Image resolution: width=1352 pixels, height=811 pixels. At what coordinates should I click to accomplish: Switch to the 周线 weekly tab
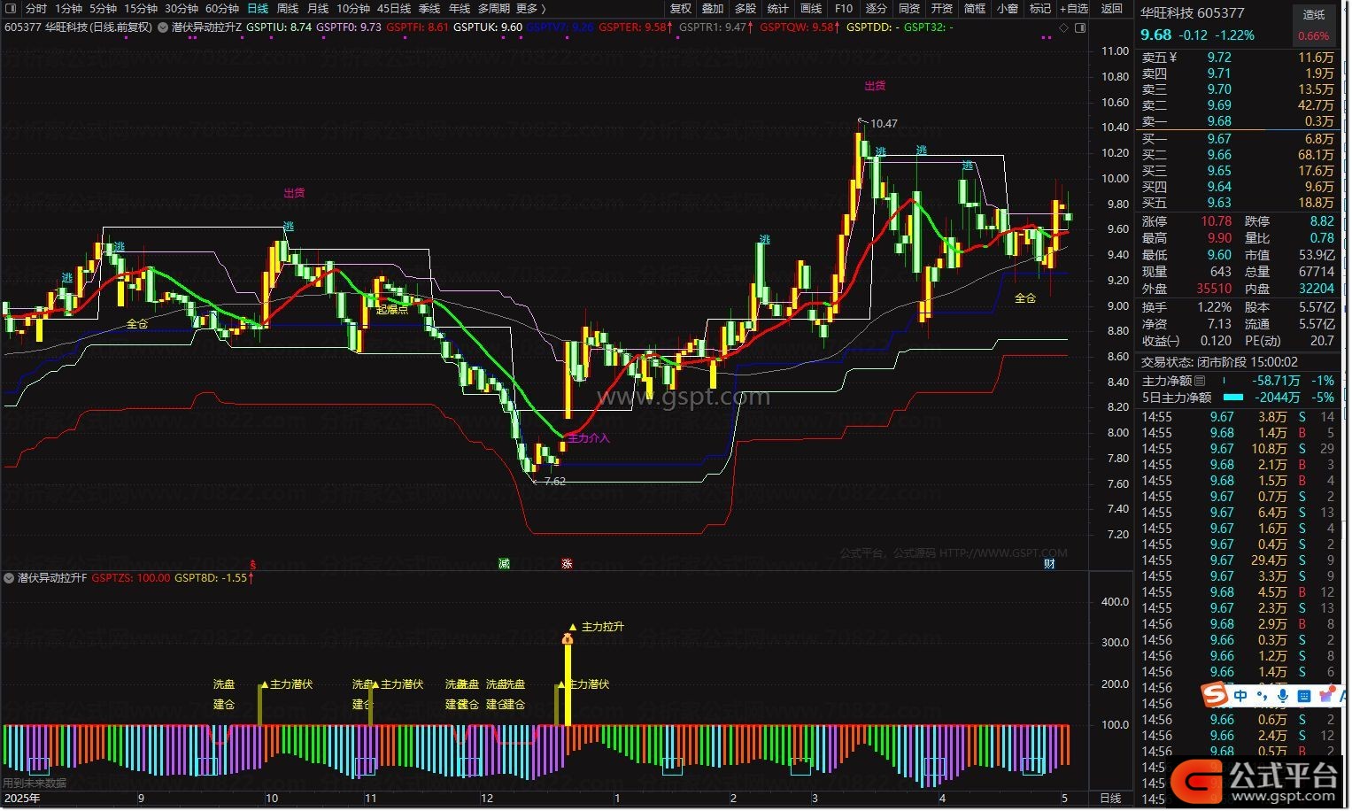tap(288, 9)
